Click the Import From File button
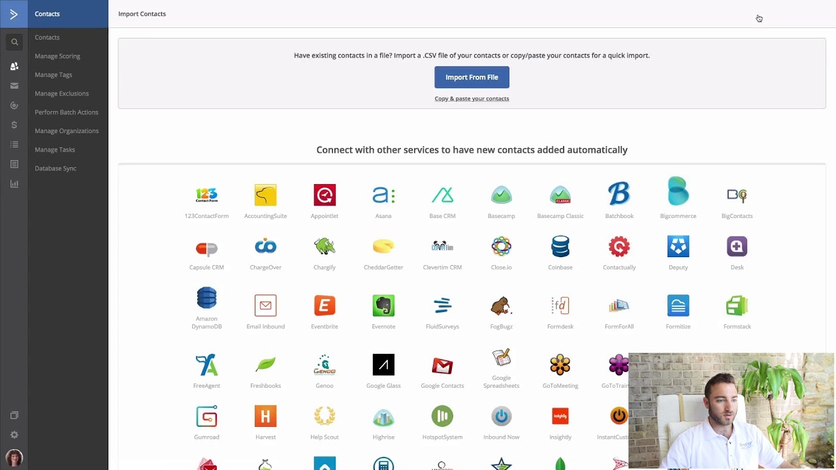 pos(472,77)
